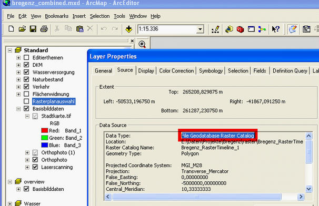Click in the map scale input field
The height and width of the screenshot is (206, 319).
pos(167,29)
